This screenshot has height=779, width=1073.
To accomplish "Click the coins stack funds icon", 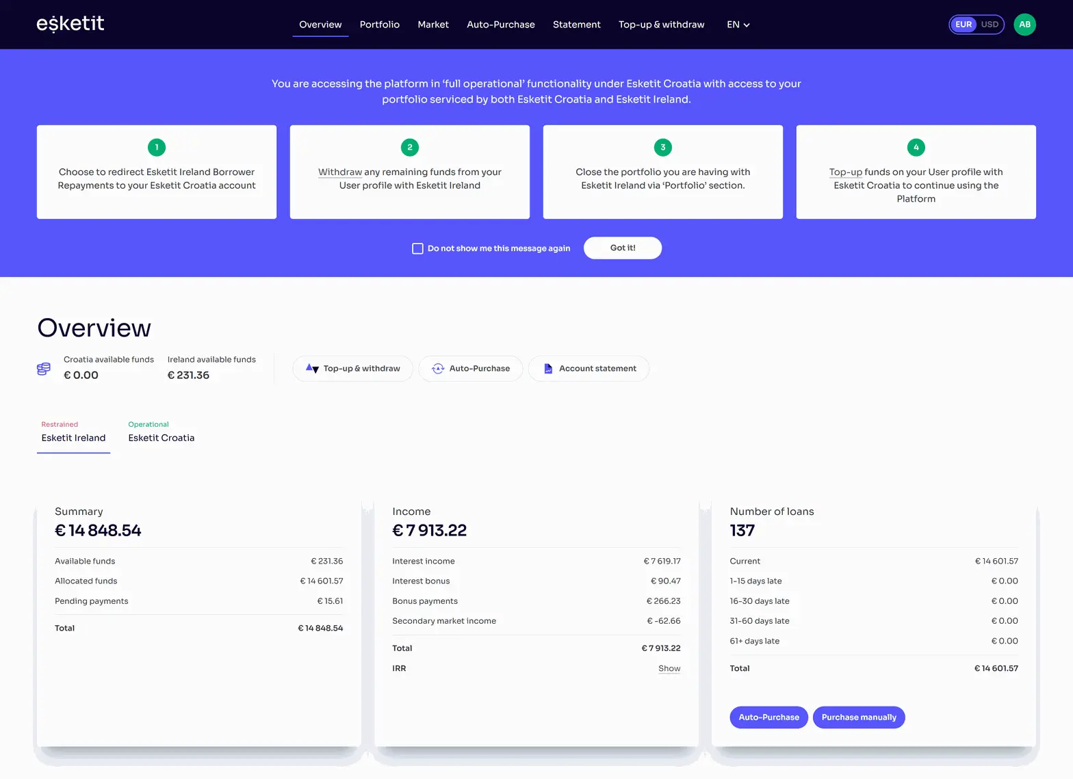I will [x=44, y=369].
